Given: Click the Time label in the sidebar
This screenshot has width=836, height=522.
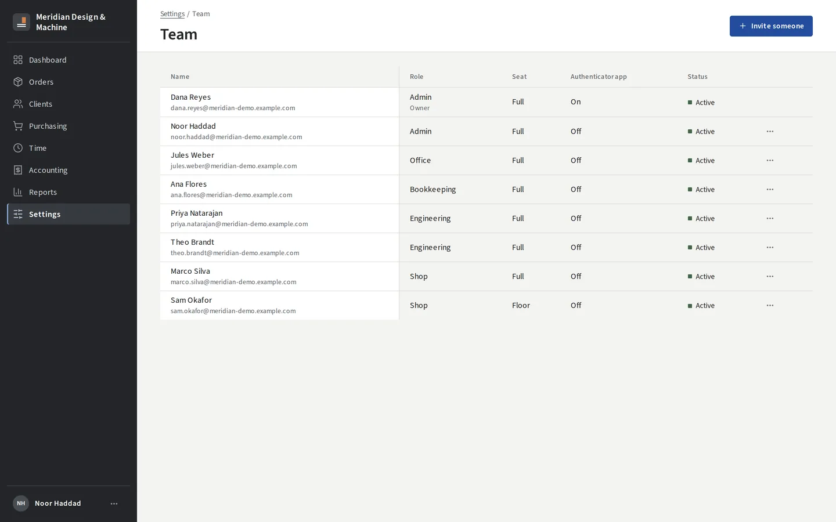Looking at the screenshot, I should [38, 148].
